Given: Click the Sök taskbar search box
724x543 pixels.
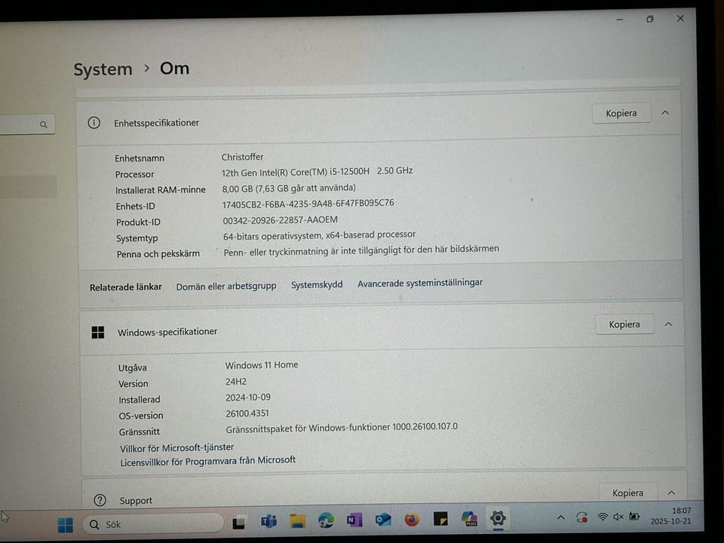Looking at the screenshot, I should pyautogui.click(x=153, y=524).
